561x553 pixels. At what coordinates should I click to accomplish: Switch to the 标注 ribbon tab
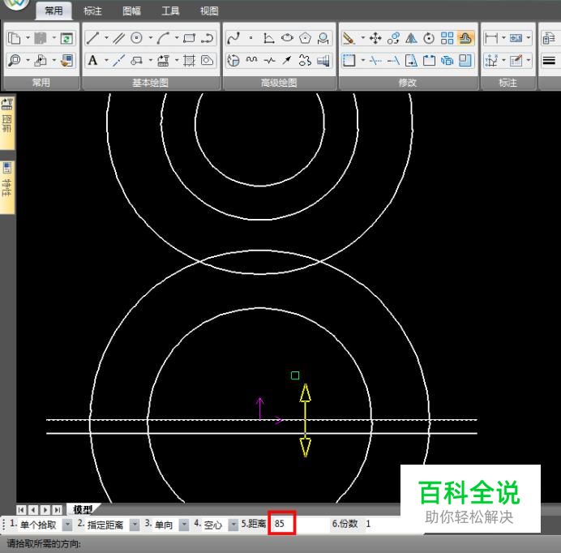point(92,11)
